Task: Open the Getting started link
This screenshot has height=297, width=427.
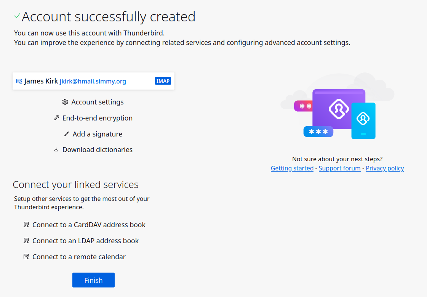Action: coord(292,169)
